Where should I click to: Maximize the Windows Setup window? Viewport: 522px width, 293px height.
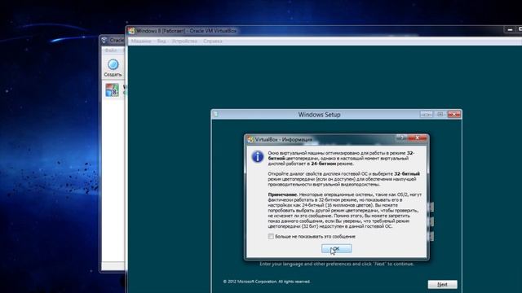440,114
